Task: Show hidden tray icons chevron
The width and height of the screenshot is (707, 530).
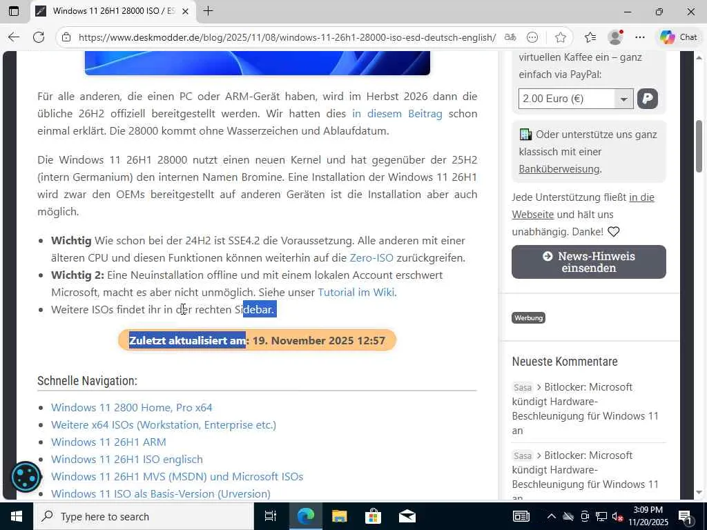Action: pos(551,516)
